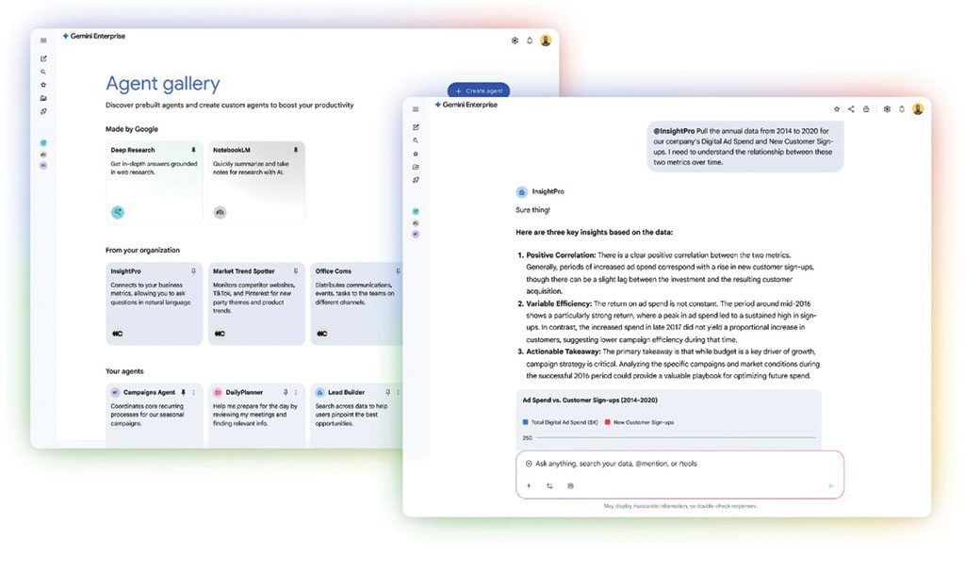Click plus attach icon in prompt box
This screenshot has width=965, height=573.
click(529, 486)
